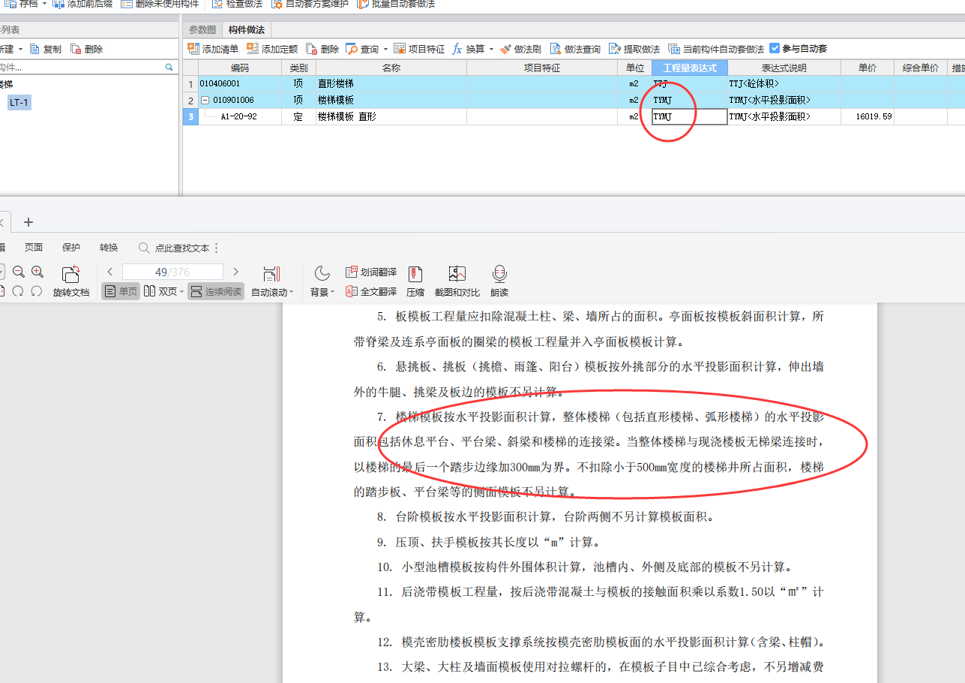Select the 做法刷 tool

click(520, 49)
